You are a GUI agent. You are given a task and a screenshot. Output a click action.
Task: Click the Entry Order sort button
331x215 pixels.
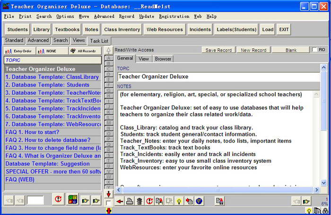pos(20,51)
